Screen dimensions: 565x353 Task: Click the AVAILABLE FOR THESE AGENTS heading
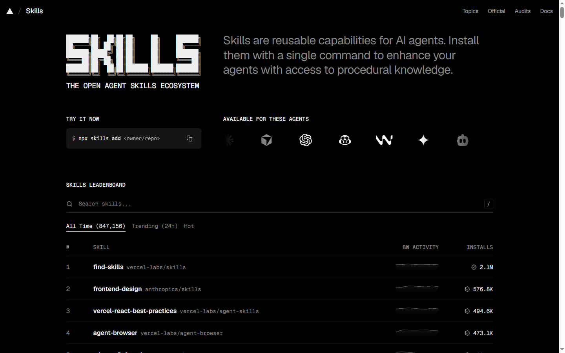pyautogui.click(x=266, y=119)
